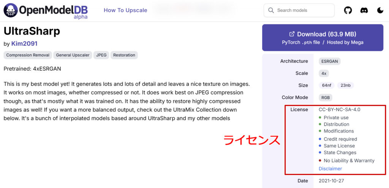Click the RGB color mode badge
The height and width of the screenshot is (188, 389).
coord(326,98)
